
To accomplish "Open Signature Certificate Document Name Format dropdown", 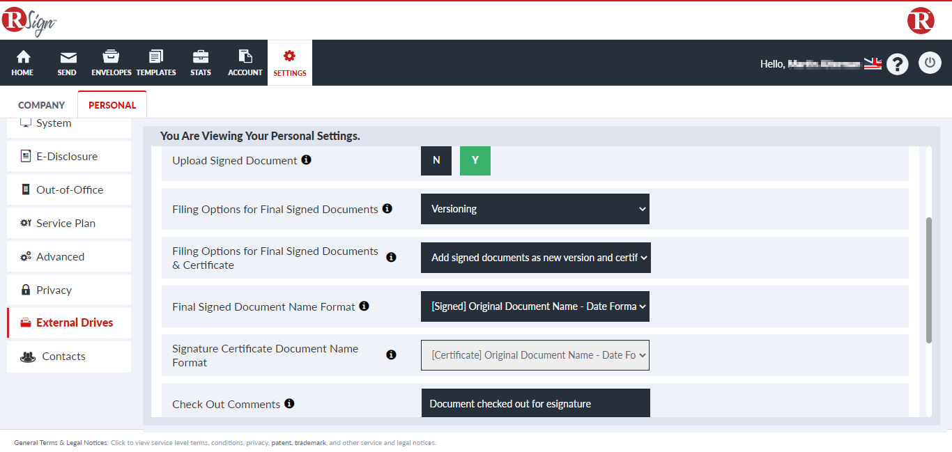I will point(535,355).
